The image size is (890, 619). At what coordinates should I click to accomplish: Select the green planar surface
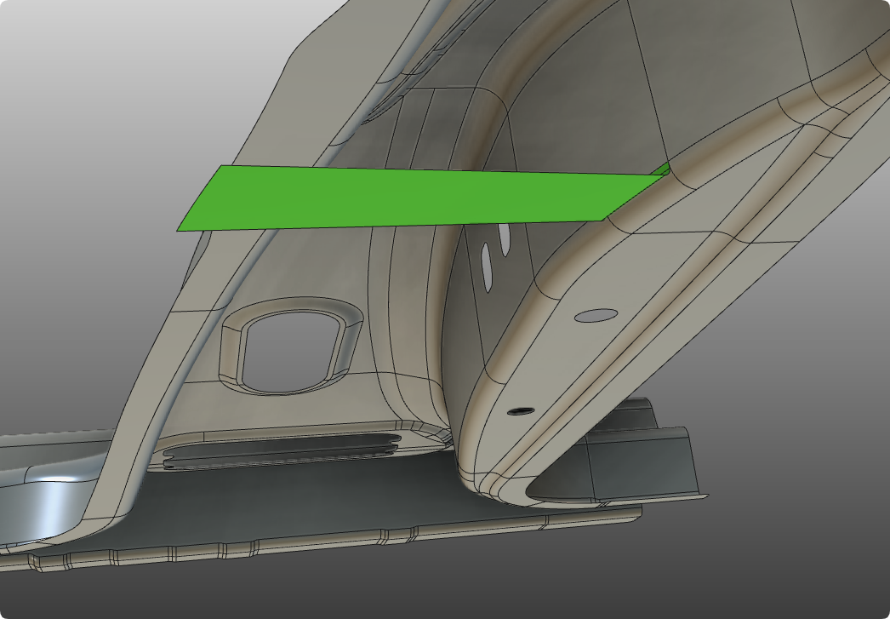[x=408, y=198]
